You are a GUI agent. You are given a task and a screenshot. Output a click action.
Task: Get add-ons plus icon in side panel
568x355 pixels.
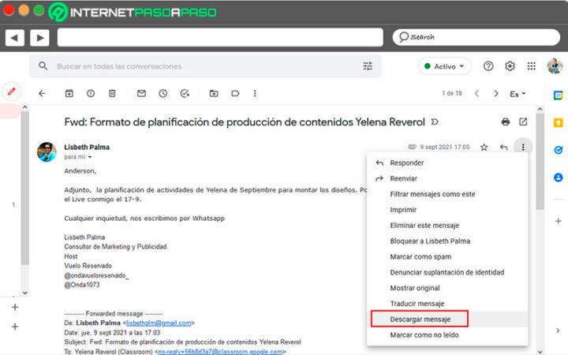(559, 221)
